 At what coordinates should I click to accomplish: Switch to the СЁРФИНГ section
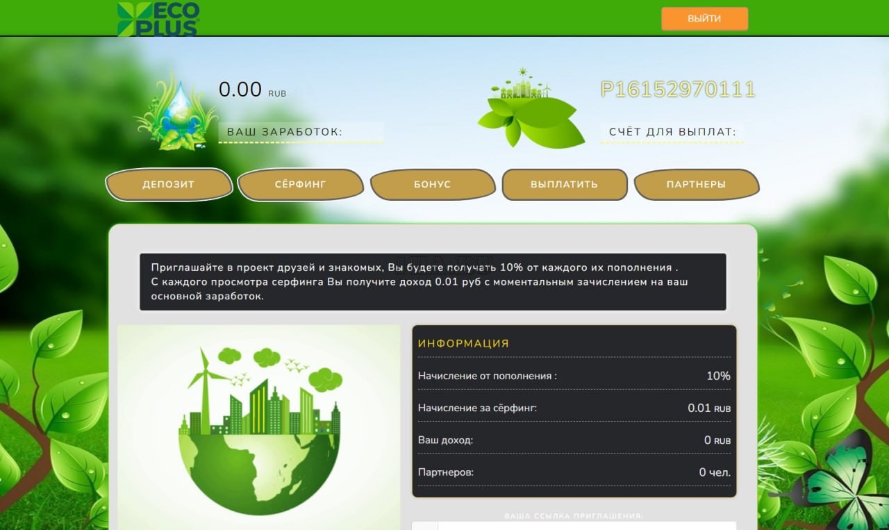pos(300,184)
